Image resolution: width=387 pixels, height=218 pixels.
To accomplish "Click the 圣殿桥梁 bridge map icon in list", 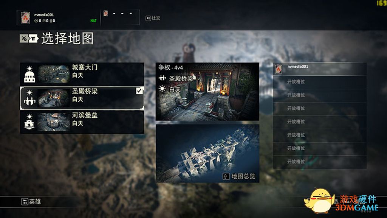I will [29, 101].
